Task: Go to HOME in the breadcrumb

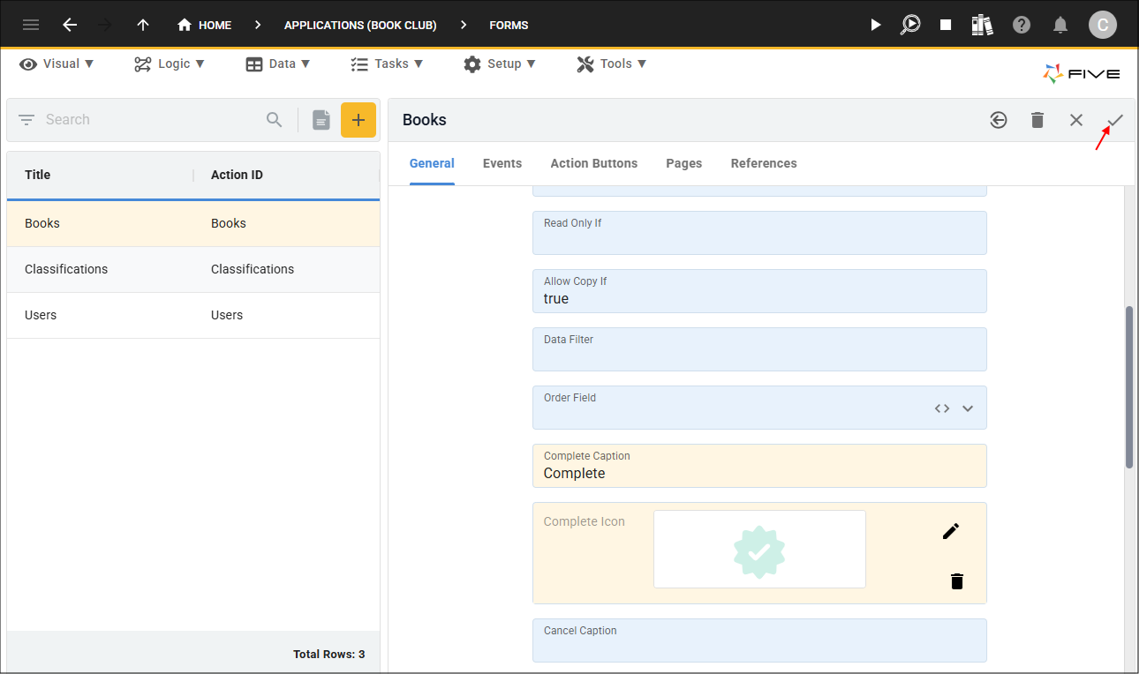Action: pos(204,25)
